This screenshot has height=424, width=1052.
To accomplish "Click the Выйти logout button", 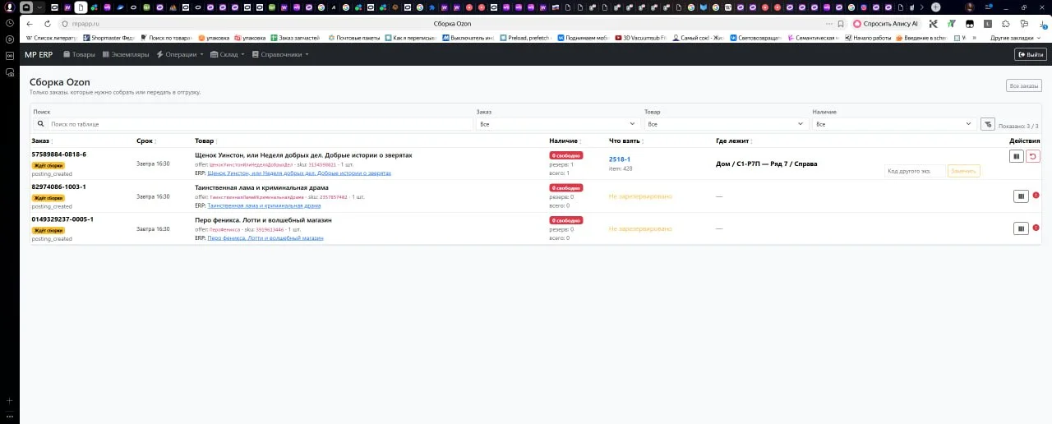I will (x=1031, y=54).
